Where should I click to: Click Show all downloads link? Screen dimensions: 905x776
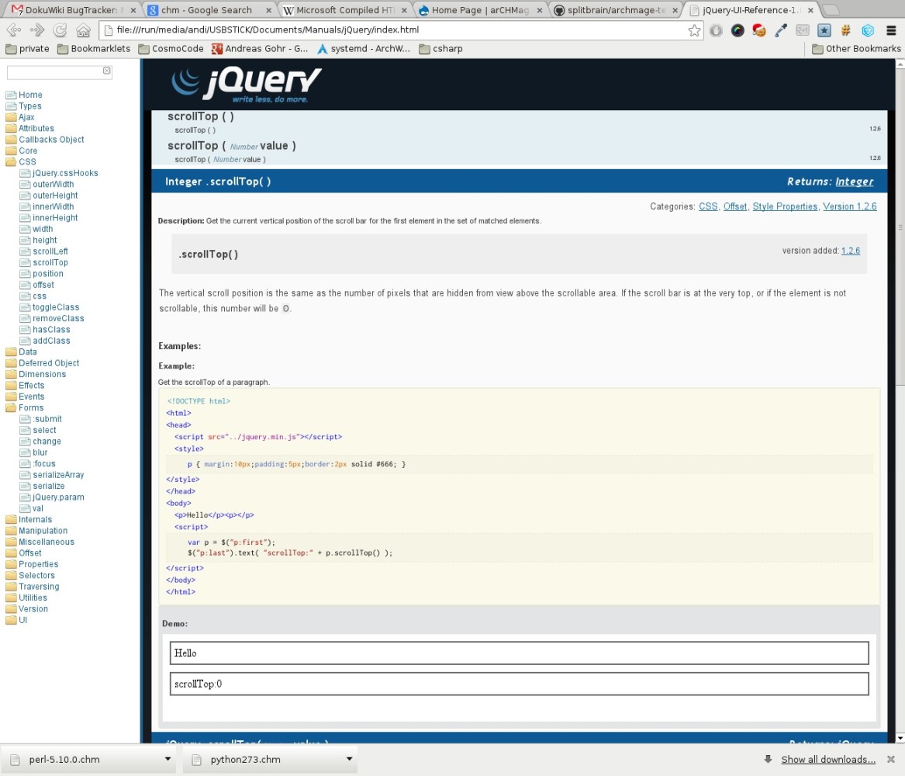[828, 759]
